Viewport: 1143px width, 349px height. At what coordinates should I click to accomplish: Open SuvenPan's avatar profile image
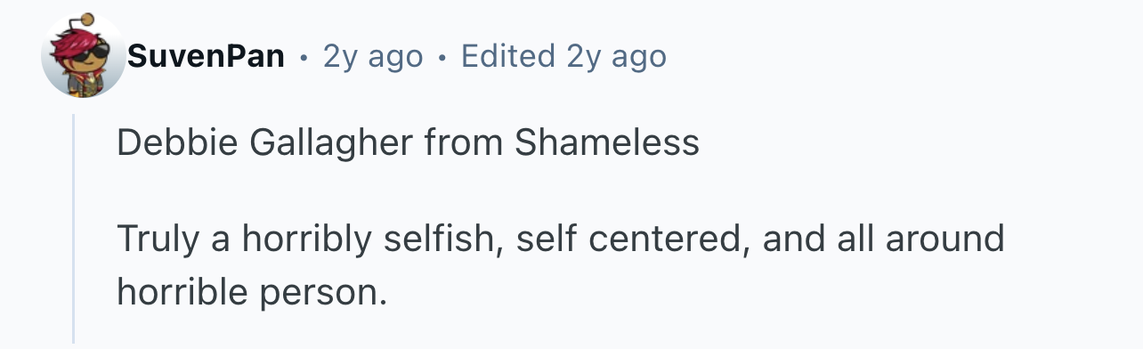point(84,56)
